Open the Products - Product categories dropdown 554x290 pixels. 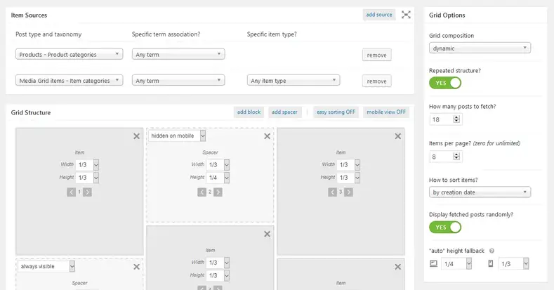tap(70, 54)
